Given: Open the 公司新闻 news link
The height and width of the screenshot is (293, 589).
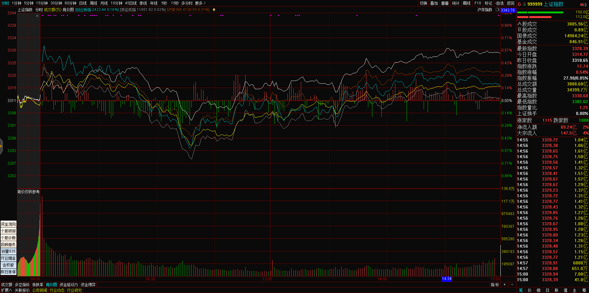Looking at the screenshot, I should click(x=40, y=290).
